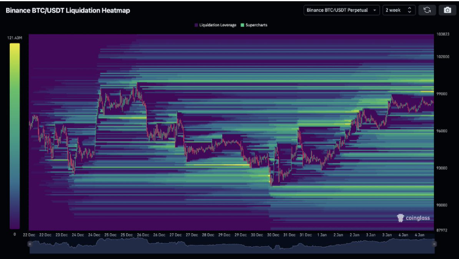This screenshot has width=459, height=259.
Task: Click the 87972 price axis label
Action: coord(442,231)
